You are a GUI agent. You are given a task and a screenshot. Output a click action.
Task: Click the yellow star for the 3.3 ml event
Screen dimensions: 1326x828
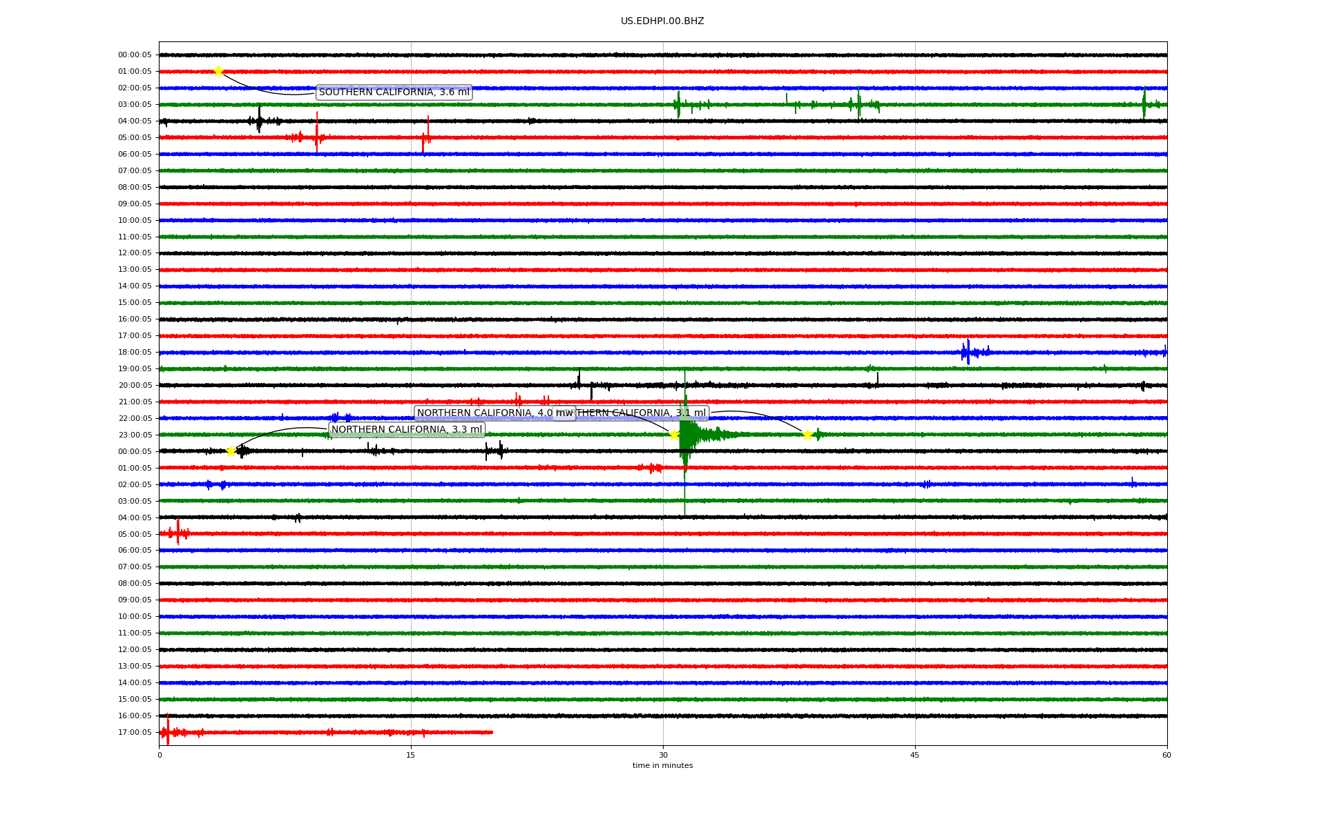[x=231, y=451]
